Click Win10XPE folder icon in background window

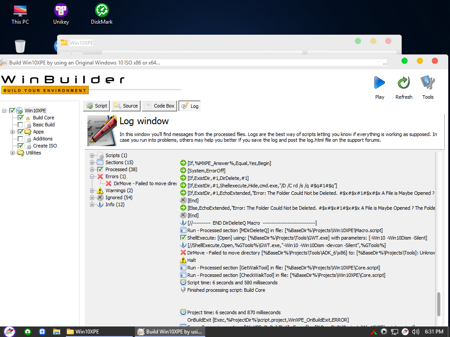coord(64,43)
